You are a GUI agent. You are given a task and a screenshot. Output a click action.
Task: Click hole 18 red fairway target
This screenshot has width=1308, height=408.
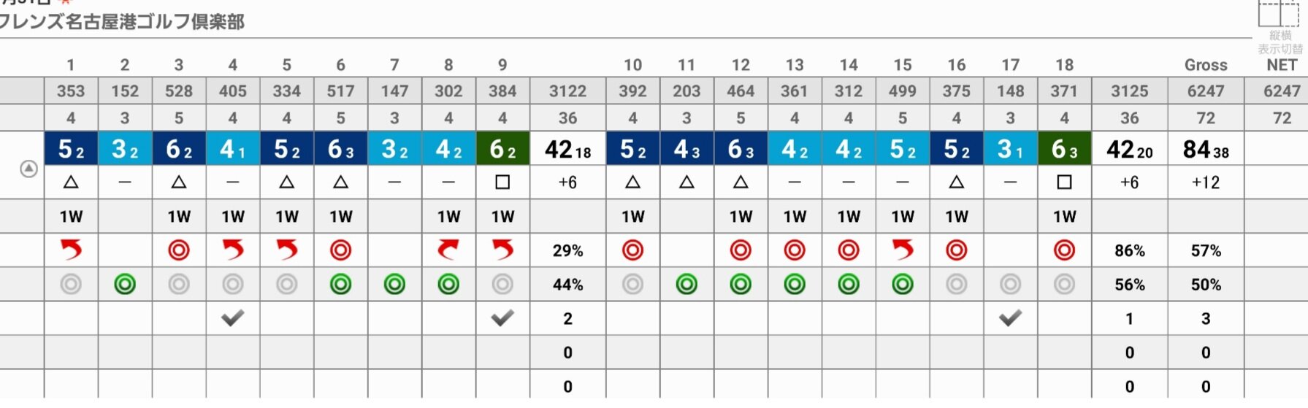pos(1065,250)
